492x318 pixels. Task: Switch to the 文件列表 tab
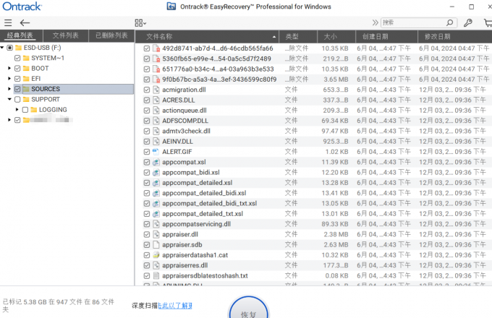(x=66, y=35)
